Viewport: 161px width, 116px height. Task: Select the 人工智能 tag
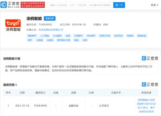pyautogui.click(x=45, y=36)
